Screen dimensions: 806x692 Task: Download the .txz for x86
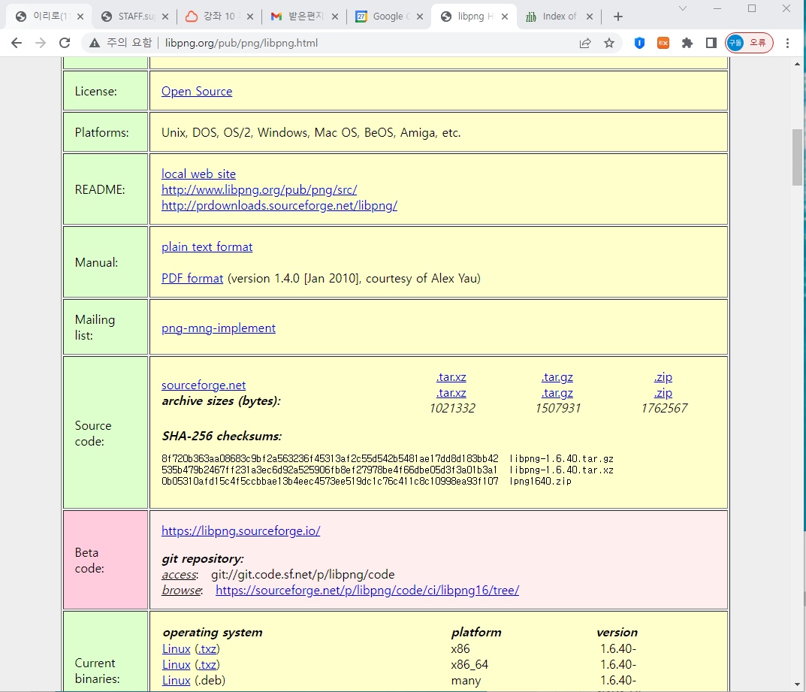coord(207,649)
